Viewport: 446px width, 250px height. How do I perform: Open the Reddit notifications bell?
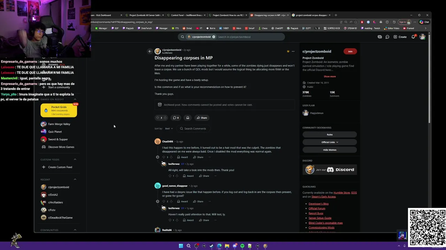point(413,37)
